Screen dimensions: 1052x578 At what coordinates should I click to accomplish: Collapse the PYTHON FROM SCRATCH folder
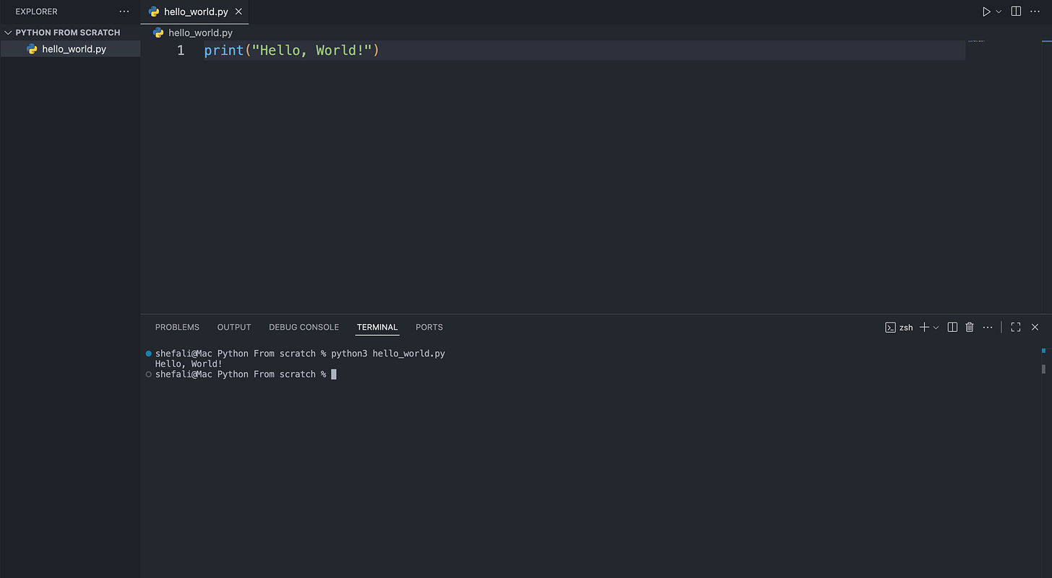pos(9,32)
